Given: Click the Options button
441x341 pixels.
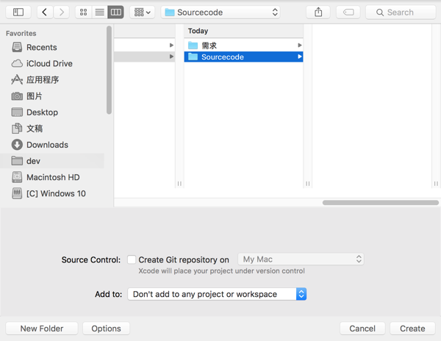Looking at the screenshot, I should 106,329.
